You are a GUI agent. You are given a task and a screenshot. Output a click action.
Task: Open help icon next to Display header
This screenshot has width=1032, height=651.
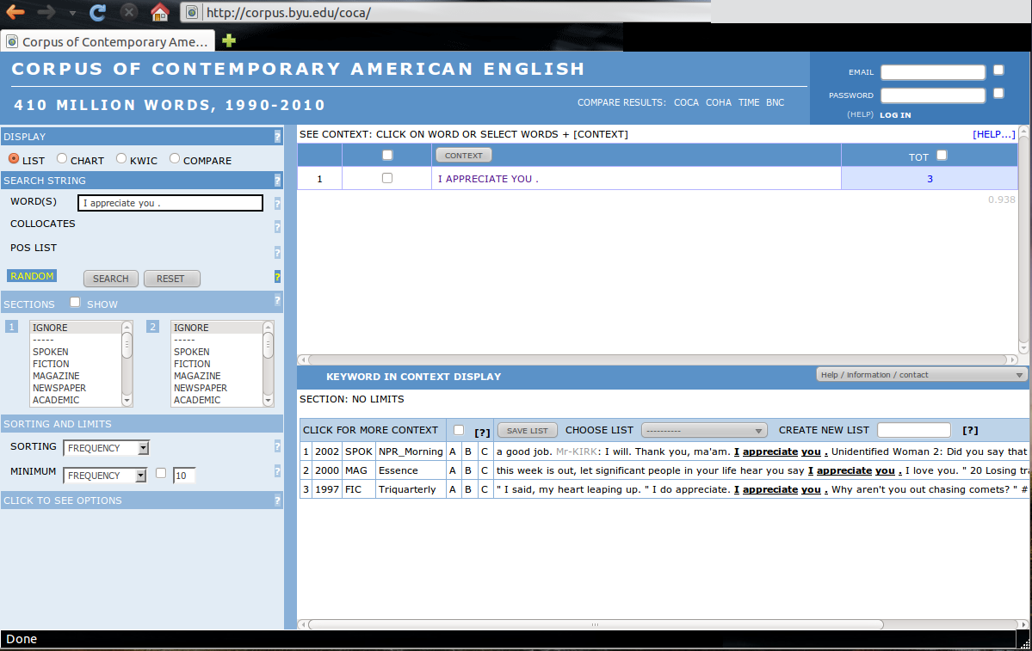[277, 137]
